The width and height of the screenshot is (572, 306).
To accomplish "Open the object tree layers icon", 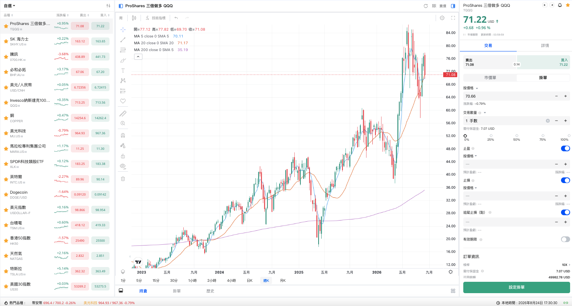I will 123,272.
